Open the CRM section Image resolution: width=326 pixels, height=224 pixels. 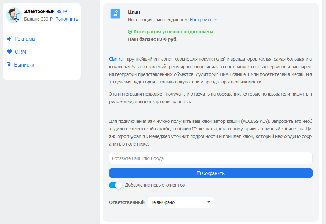click(21, 52)
